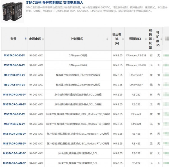Select RS-232 cell in MSSTAC5-S-AN-2V row
The width and height of the screenshot is (169, 167).
coord(136,163)
